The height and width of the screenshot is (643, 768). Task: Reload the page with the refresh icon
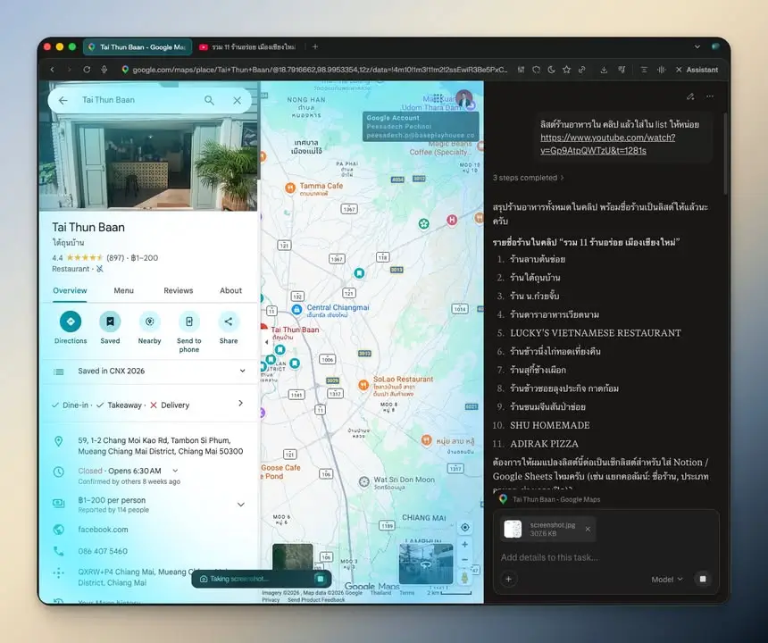[x=87, y=70]
